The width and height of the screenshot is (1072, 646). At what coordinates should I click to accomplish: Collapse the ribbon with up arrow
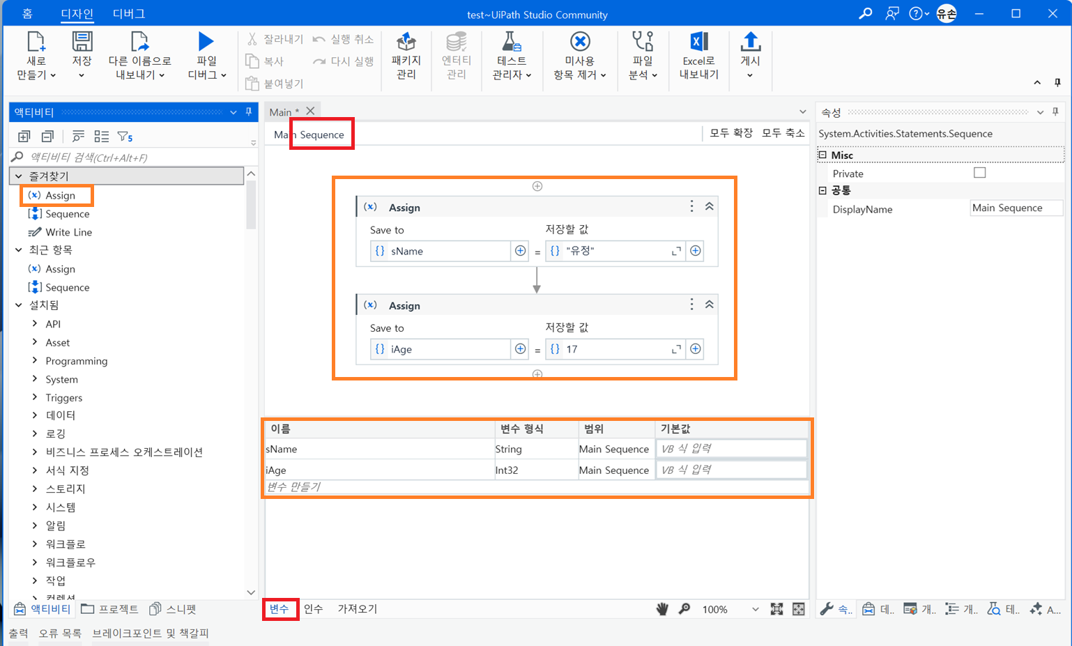click(x=1037, y=82)
